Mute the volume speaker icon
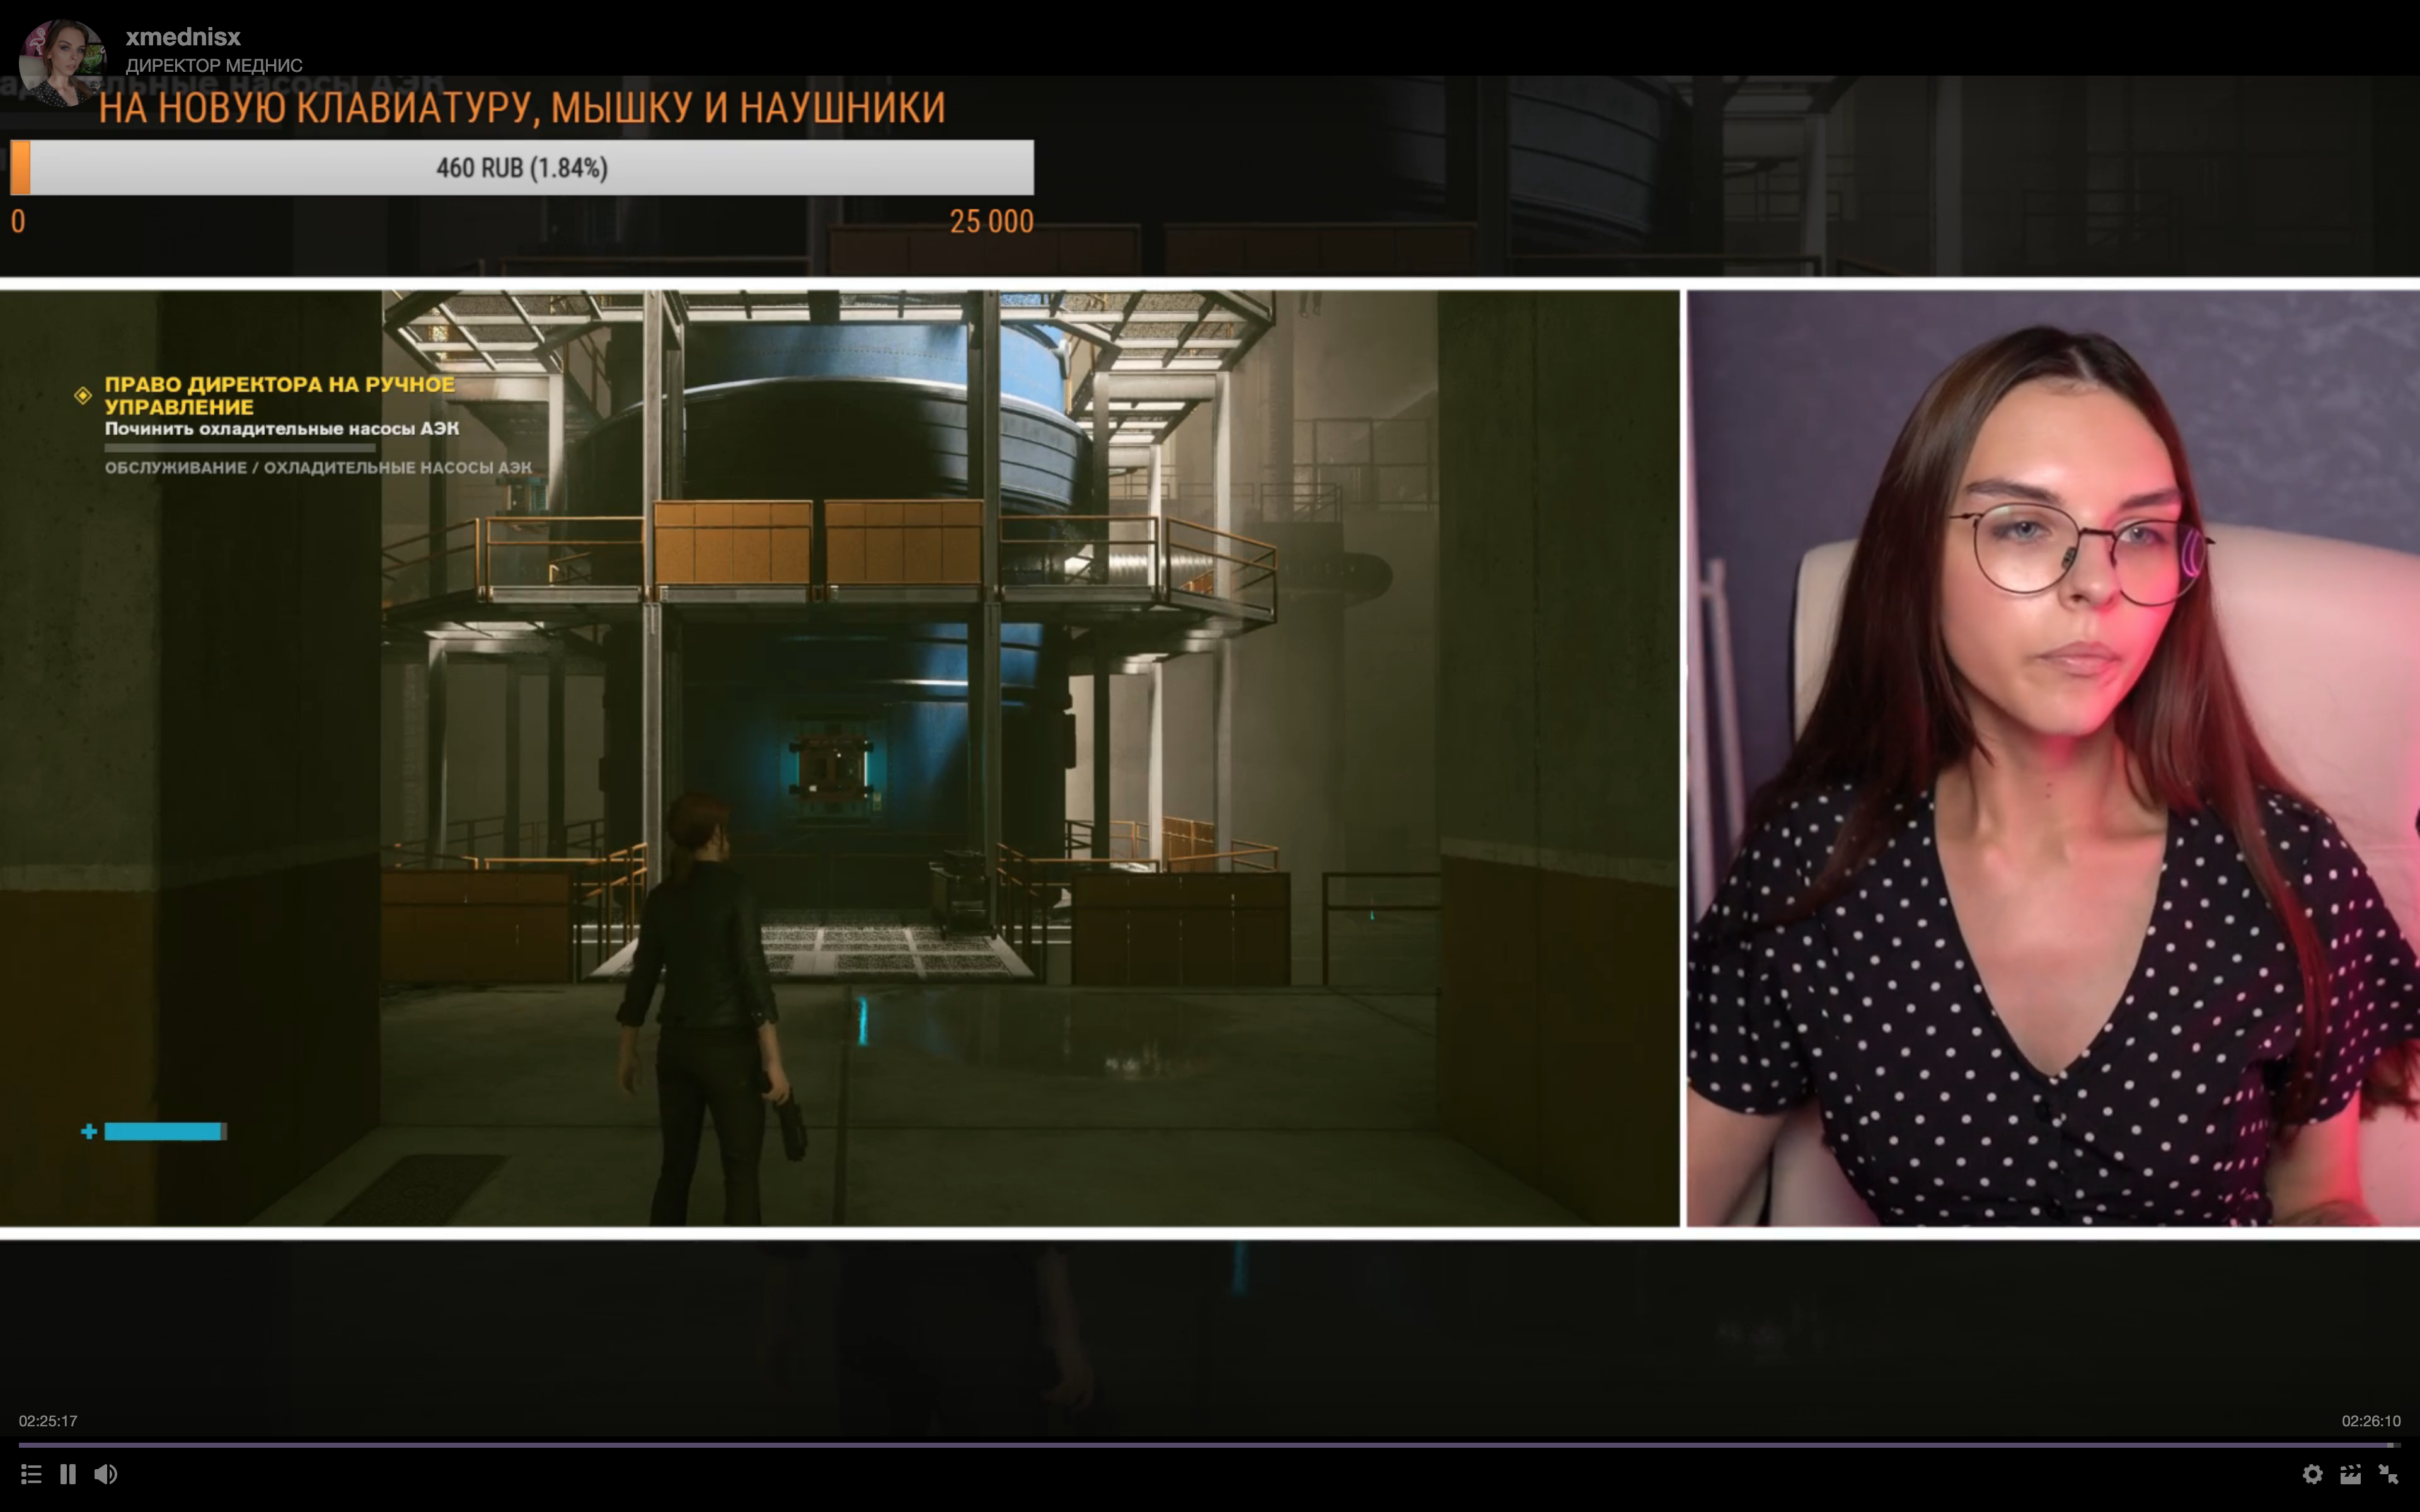The height and width of the screenshot is (1512, 2420). (106, 1474)
